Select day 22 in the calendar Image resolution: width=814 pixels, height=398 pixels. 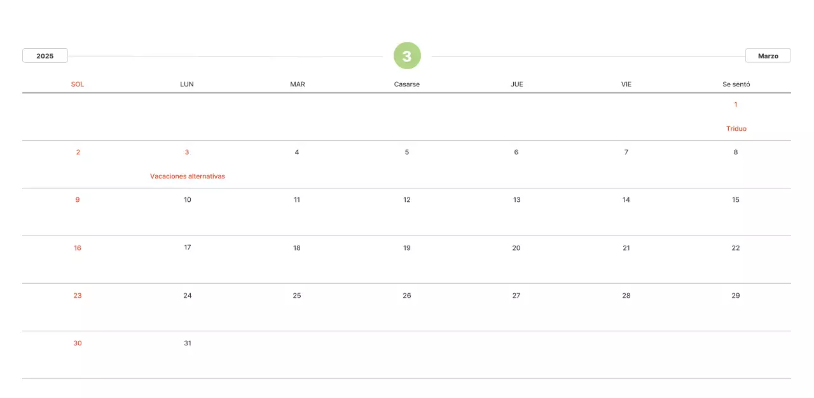736,248
